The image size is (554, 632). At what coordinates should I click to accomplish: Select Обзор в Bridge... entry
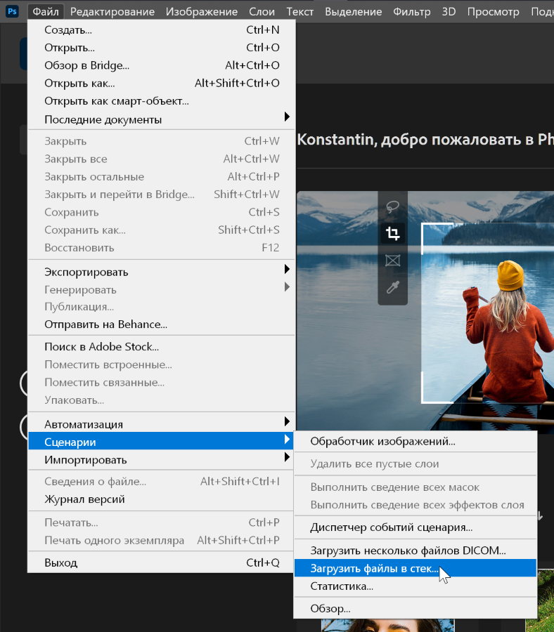tap(162, 65)
